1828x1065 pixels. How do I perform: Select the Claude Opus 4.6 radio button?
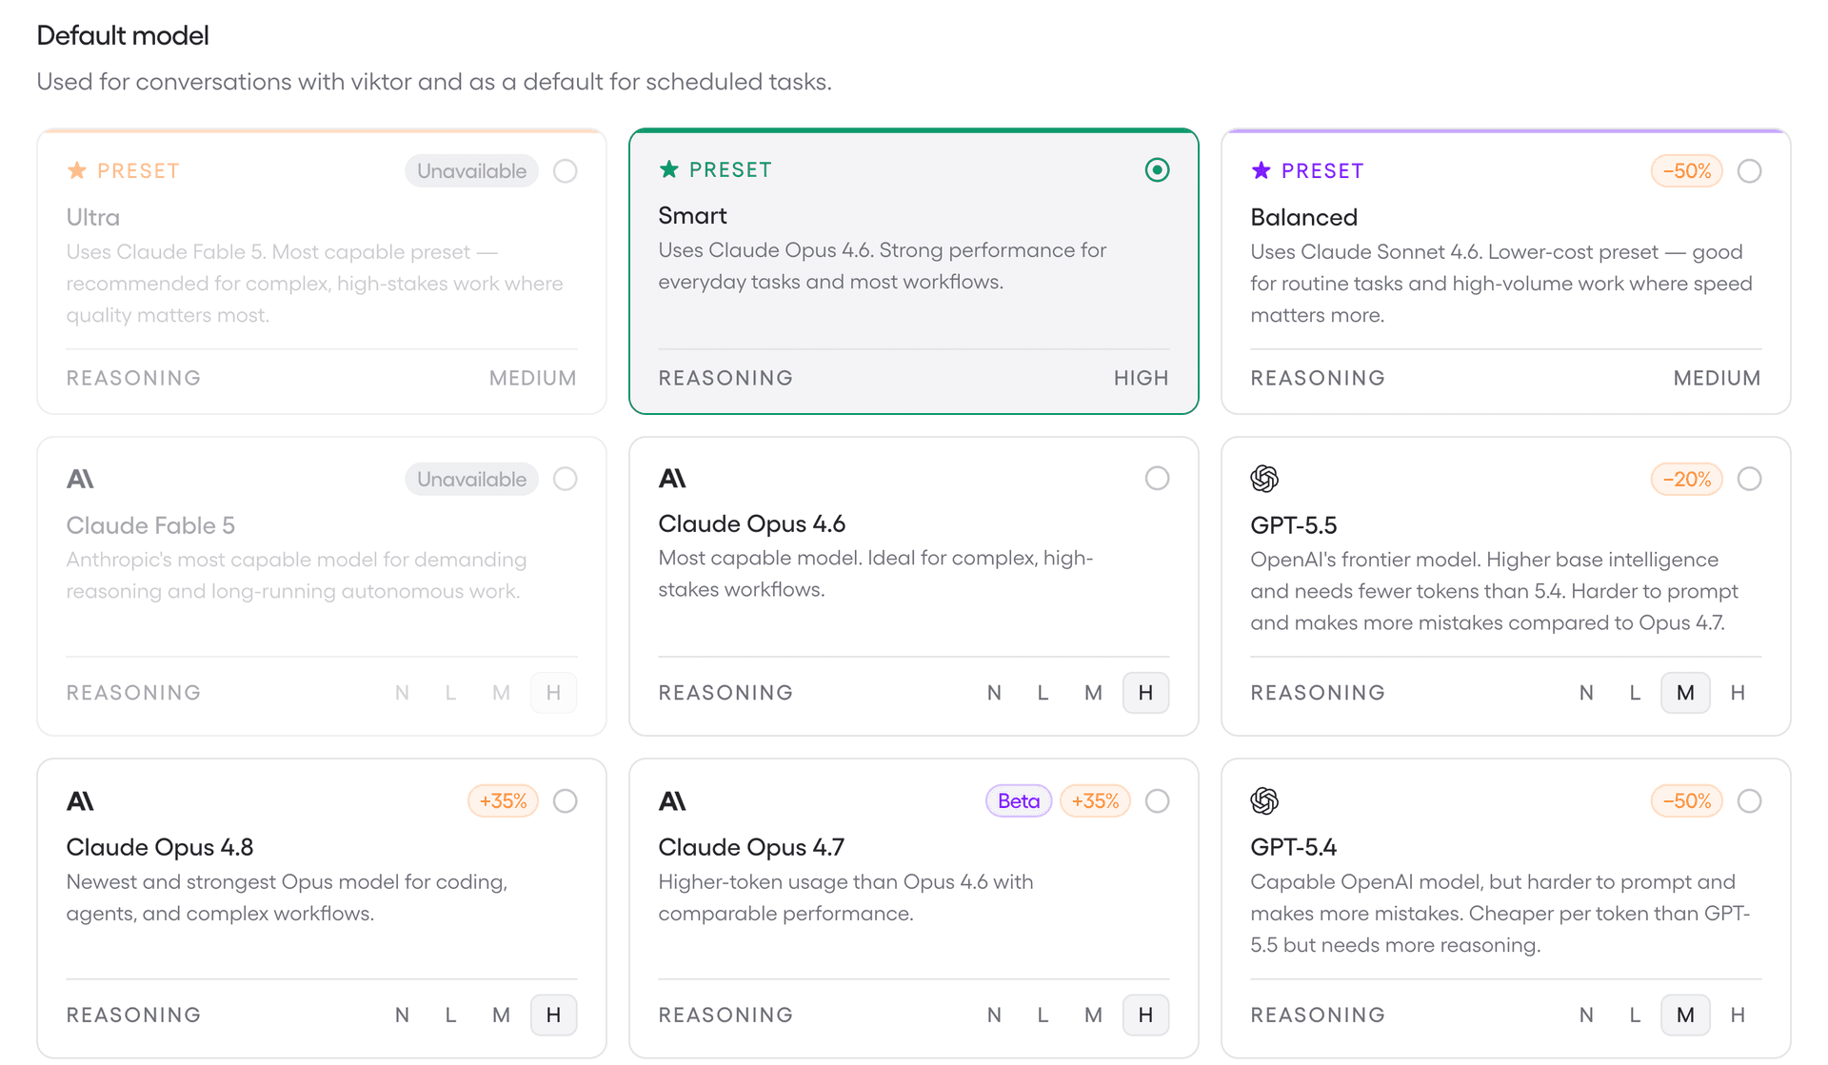click(x=1157, y=479)
